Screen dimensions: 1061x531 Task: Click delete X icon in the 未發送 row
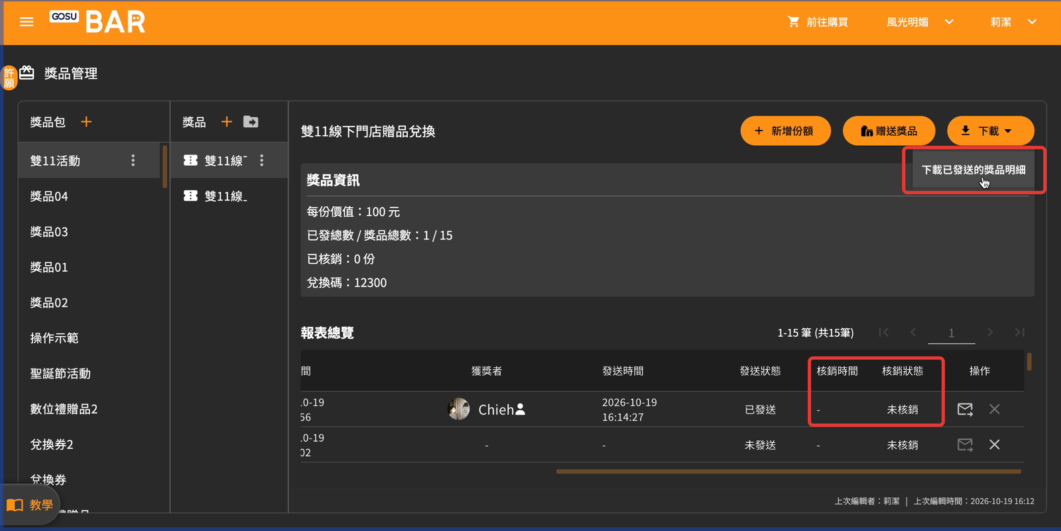click(995, 445)
